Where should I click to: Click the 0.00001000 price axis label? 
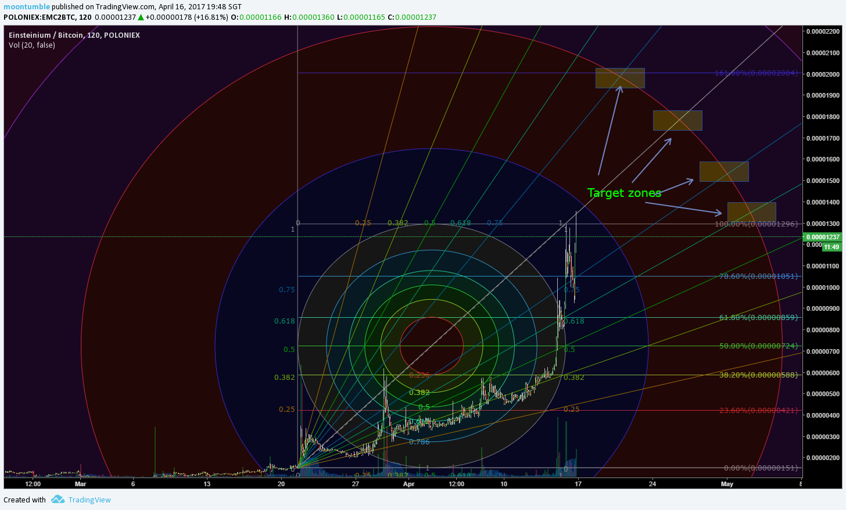[x=823, y=288]
